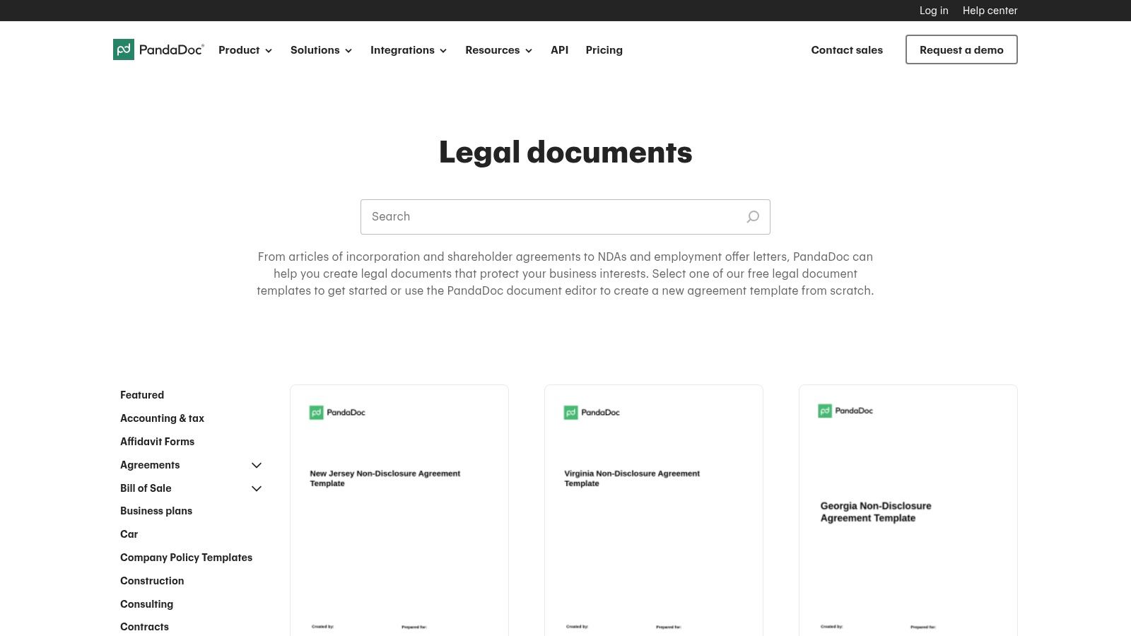1131x636 pixels.
Task: Click PandaDoc logo on New Jersey template card
Action: (337, 413)
